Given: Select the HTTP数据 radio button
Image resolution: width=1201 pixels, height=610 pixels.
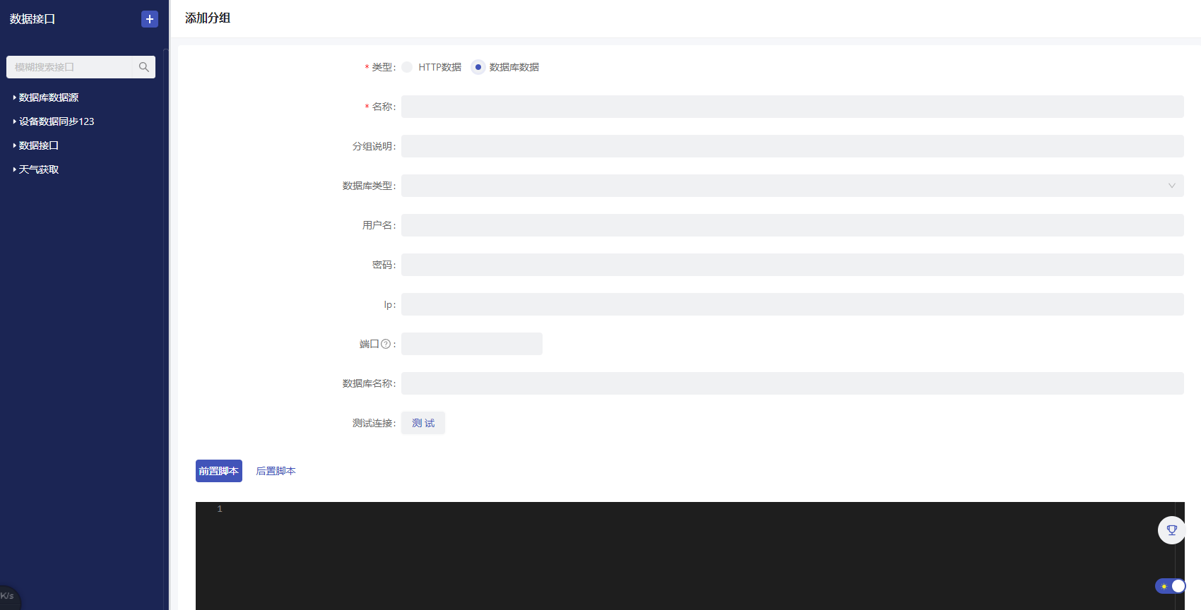Looking at the screenshot, I should pyautogui.click(x=407, y=67).
